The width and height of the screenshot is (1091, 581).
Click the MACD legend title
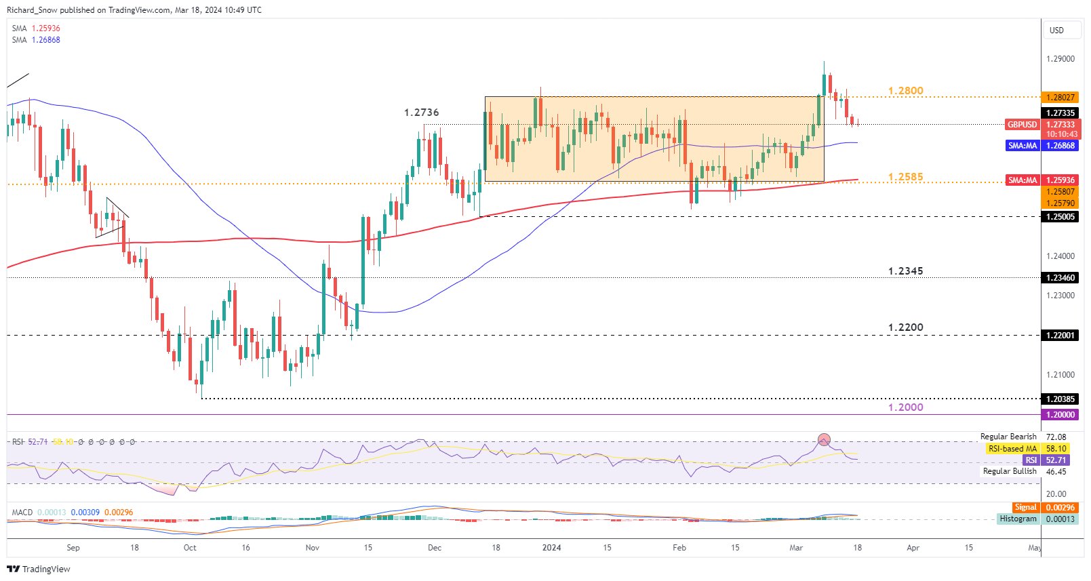tap(22, 513)
